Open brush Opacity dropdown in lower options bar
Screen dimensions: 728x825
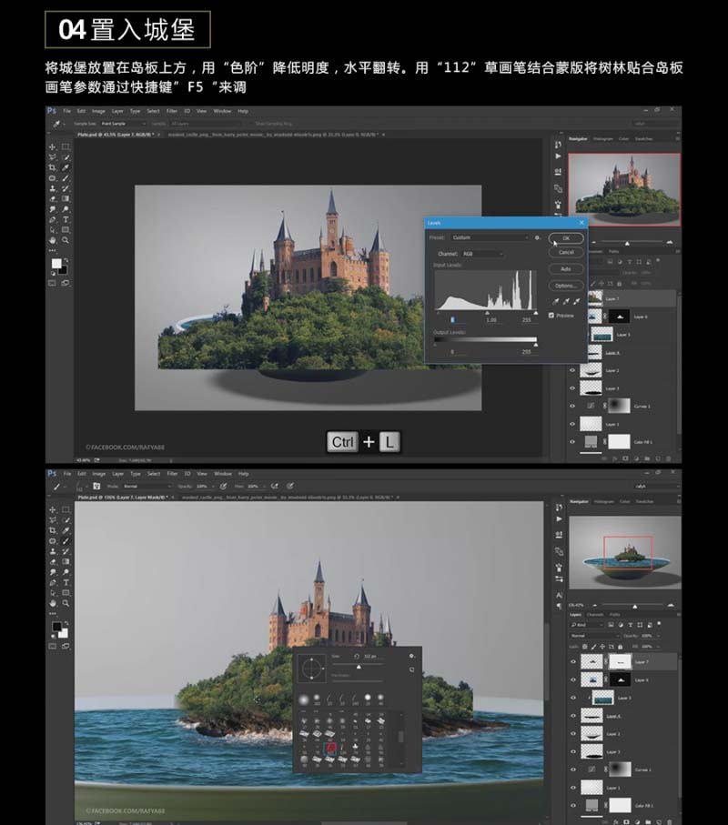click(x=207, y=486)
